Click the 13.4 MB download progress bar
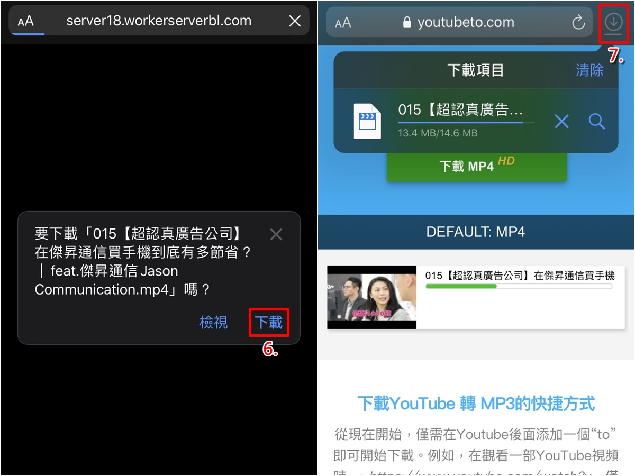 (x=466, y=123)
